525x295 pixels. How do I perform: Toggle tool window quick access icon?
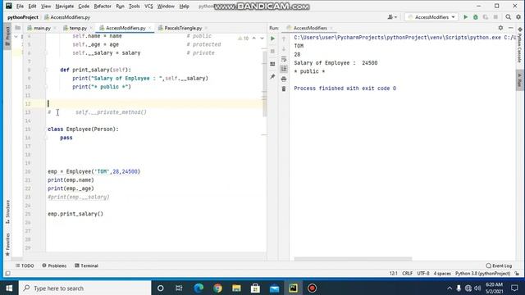(x=7, y=274)
